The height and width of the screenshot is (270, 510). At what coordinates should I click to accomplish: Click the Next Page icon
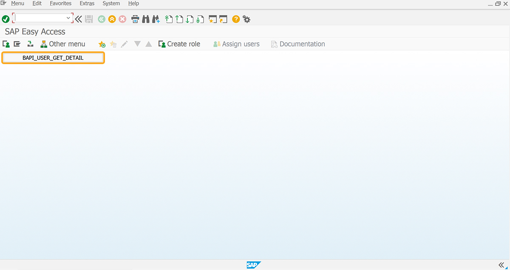tap(190, 19)
